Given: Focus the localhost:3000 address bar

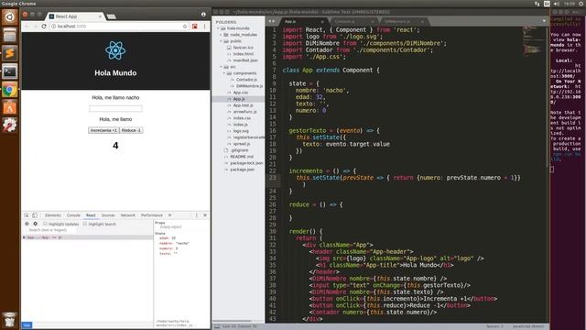Looking at the screenshot, I should click(116, 27).
